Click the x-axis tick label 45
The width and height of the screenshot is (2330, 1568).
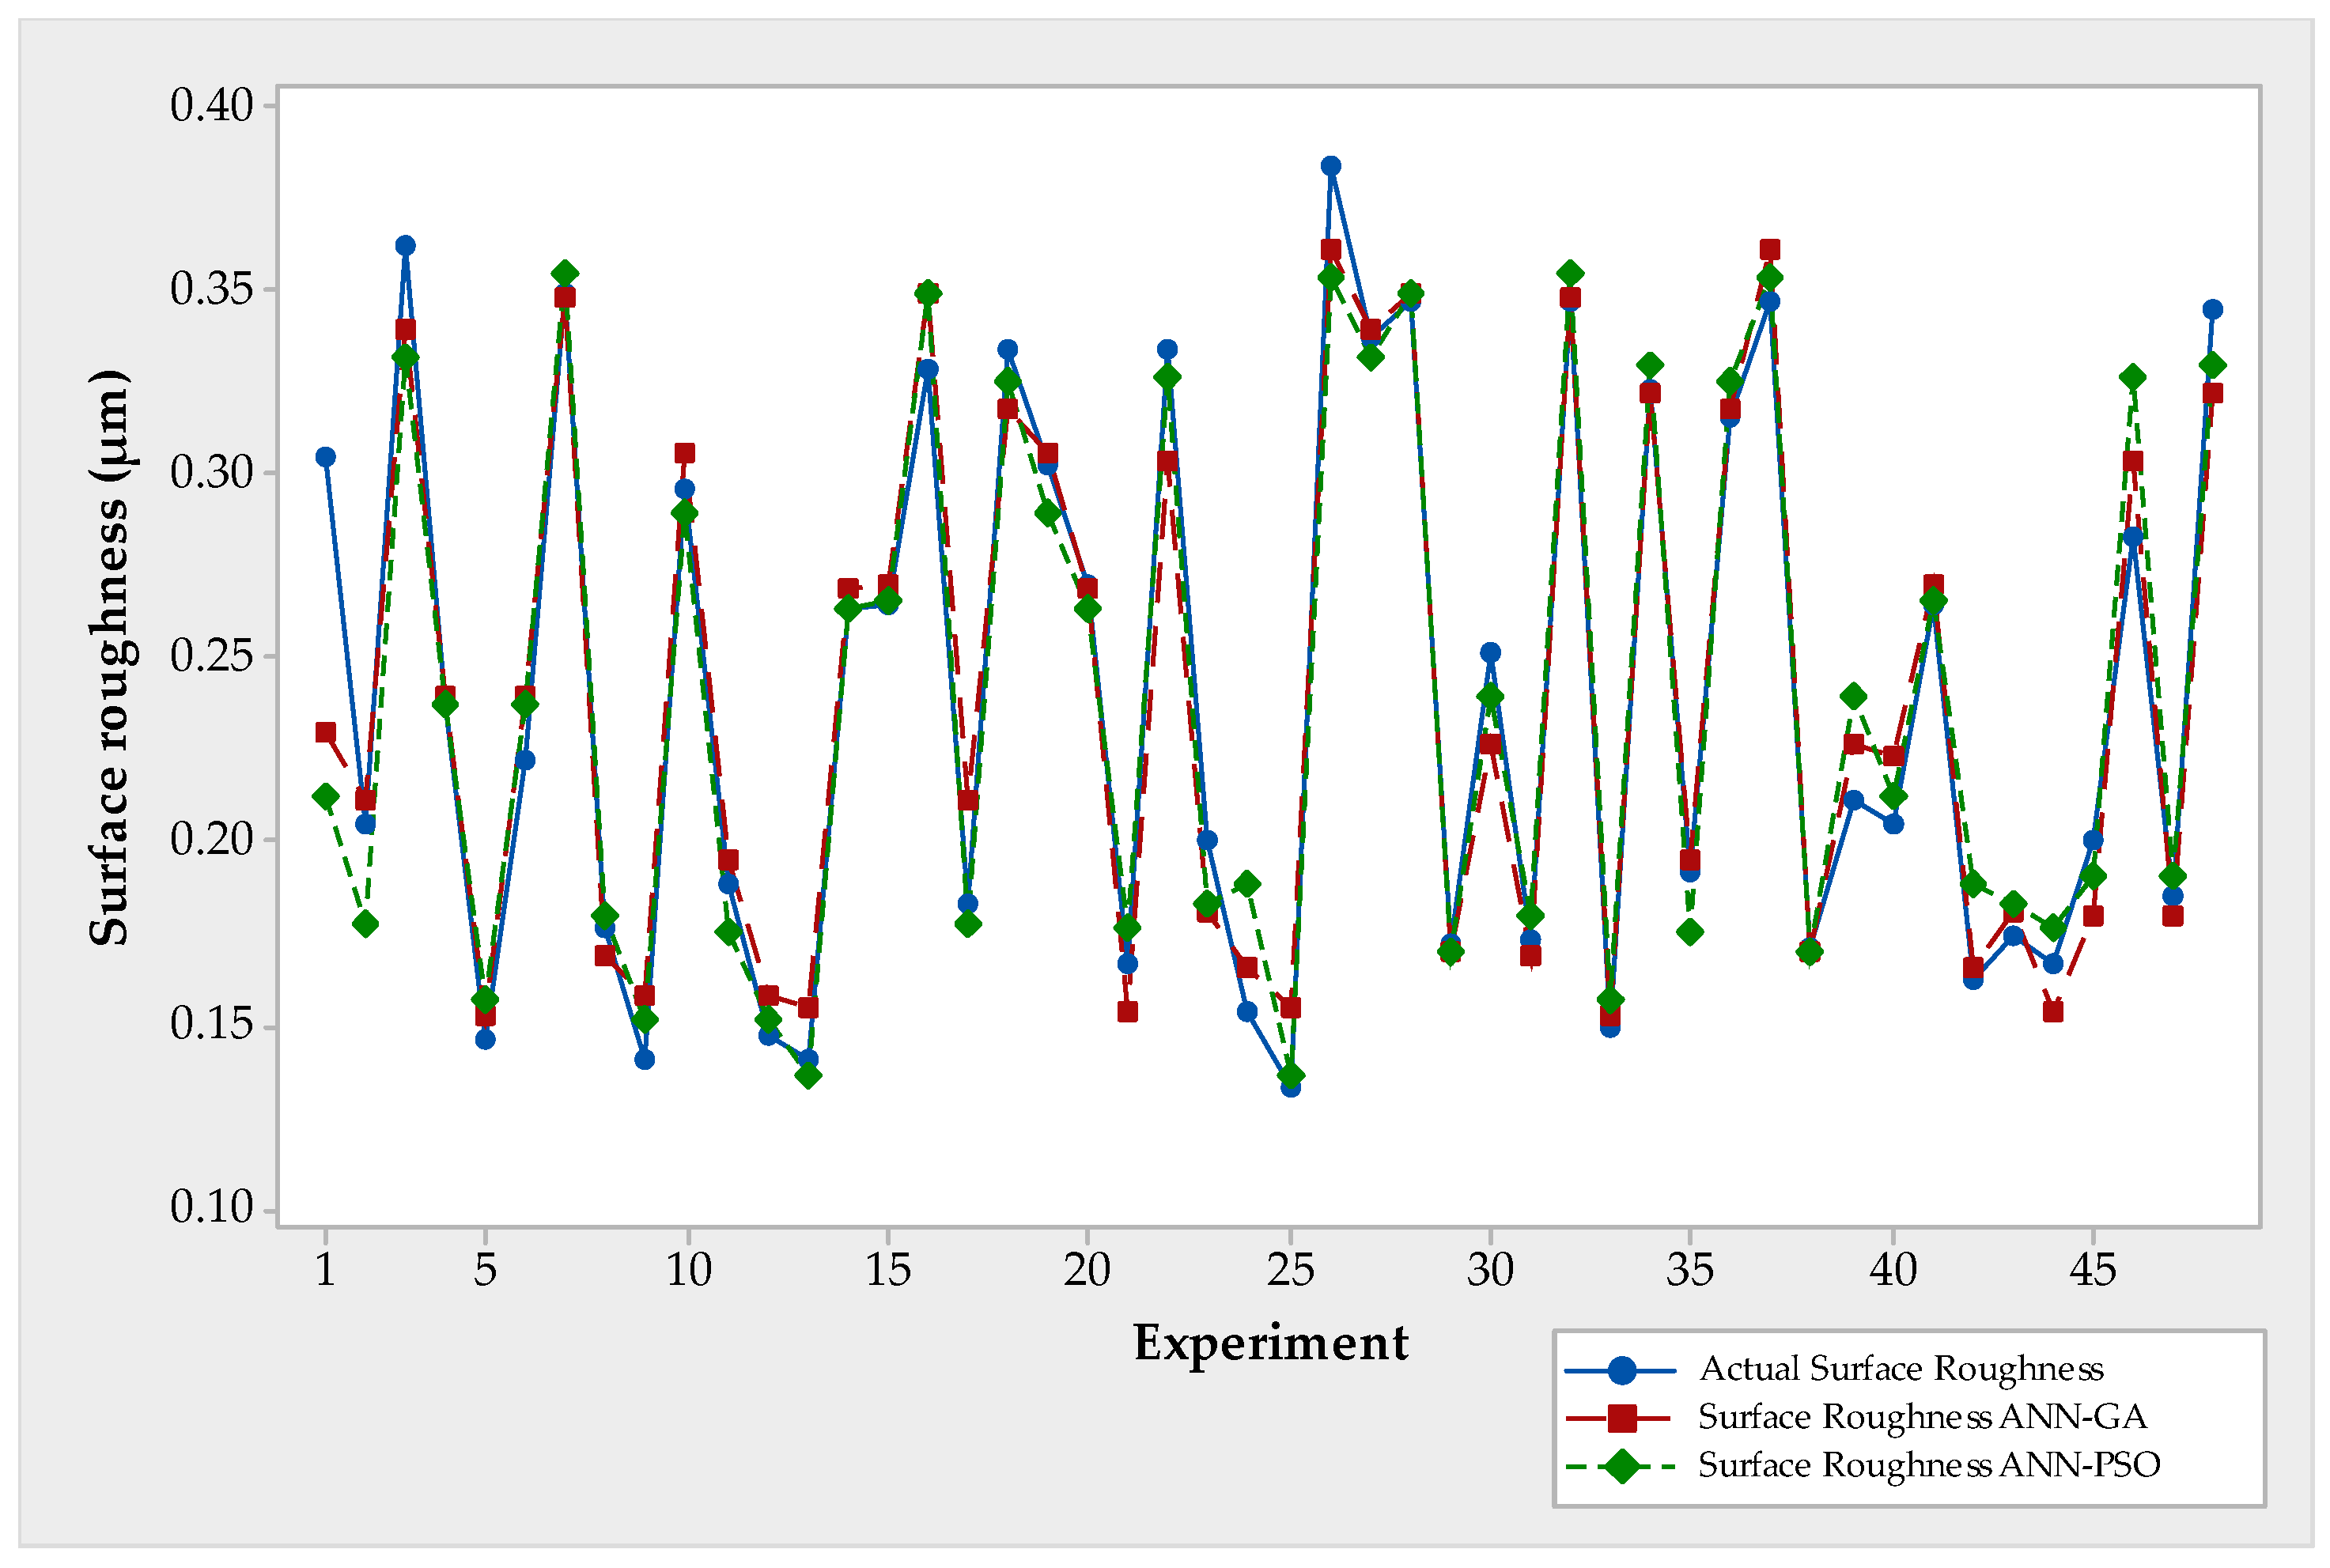(2092, 1270)
